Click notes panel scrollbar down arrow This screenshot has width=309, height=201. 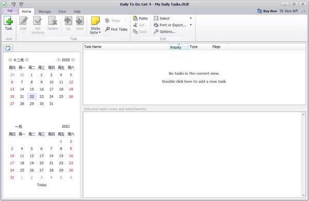click(x=303, y=195)
